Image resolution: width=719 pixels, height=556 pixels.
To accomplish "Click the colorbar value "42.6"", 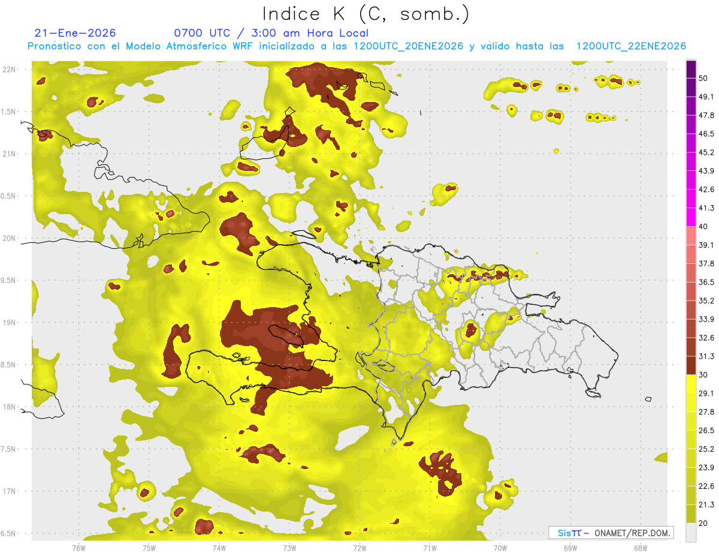I will coord(707,190).
